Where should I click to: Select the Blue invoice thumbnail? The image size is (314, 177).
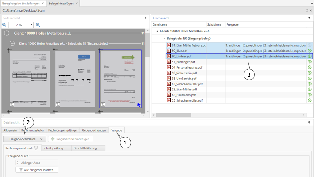tap(75, 79)
